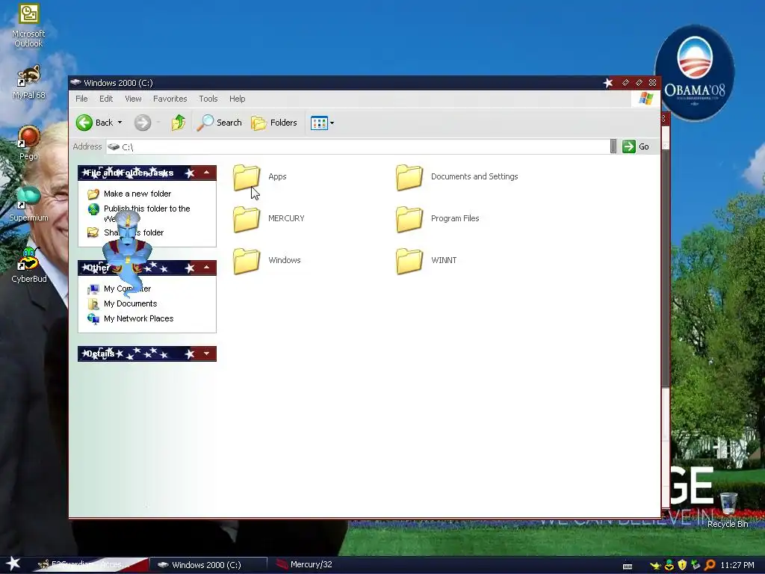This screenshot has width=765, height=574.
Task: Click the Search magnifier toolbar button
Action: pyautogui.click(x=219, y=123)
